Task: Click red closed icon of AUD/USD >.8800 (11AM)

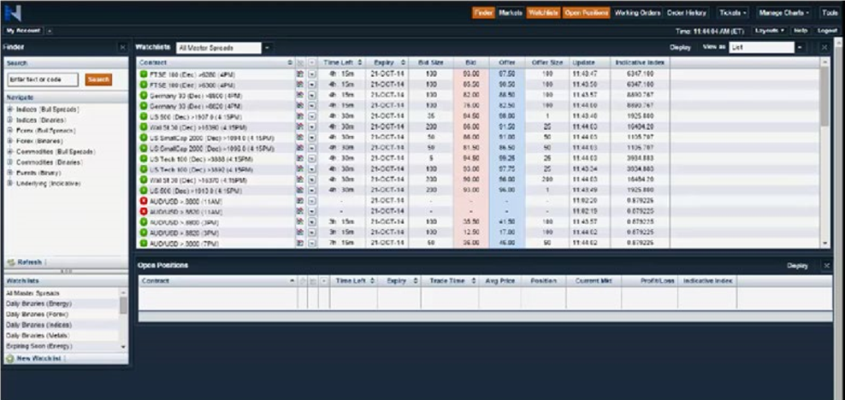Action: 144,201
